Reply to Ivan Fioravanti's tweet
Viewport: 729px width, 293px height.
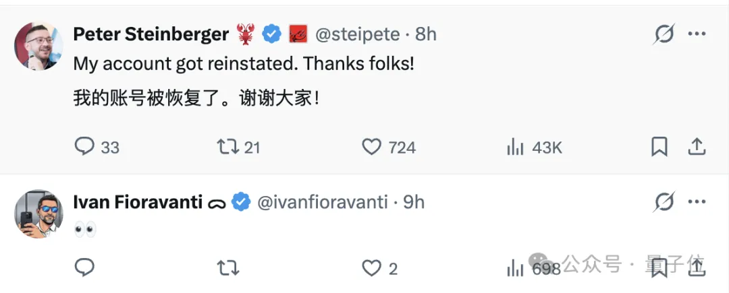point(84,268)
